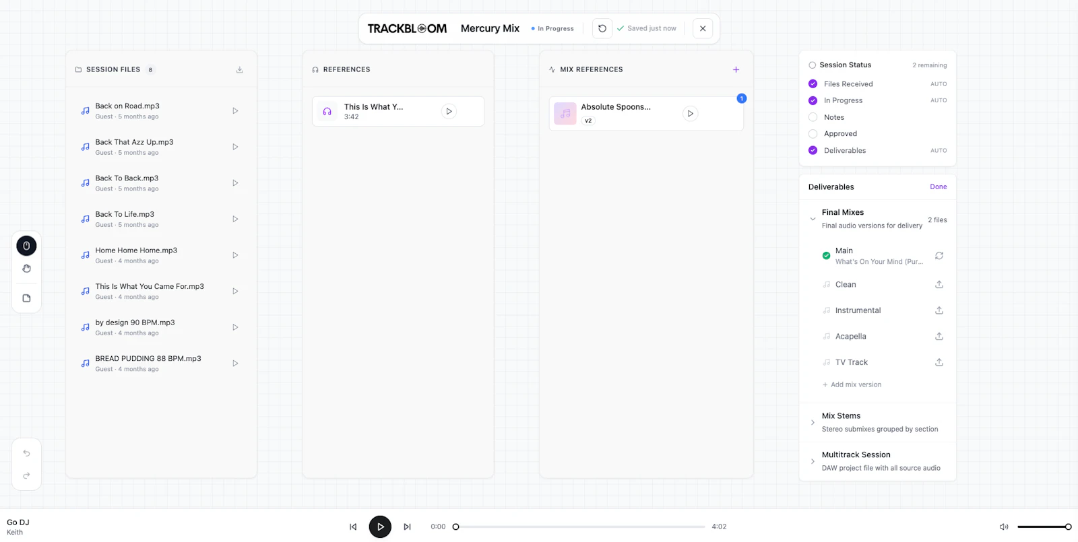Image resolution: width=1078 pixels, height=542 pixels.
Task: Toggle In Progress status checkbox
Action: (813, 101)
